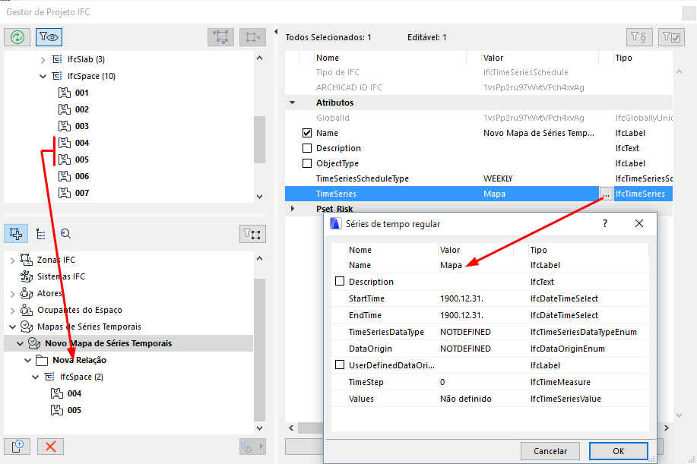Select space 002 in tree
697x464 pixels.
(x=82, y=109)
